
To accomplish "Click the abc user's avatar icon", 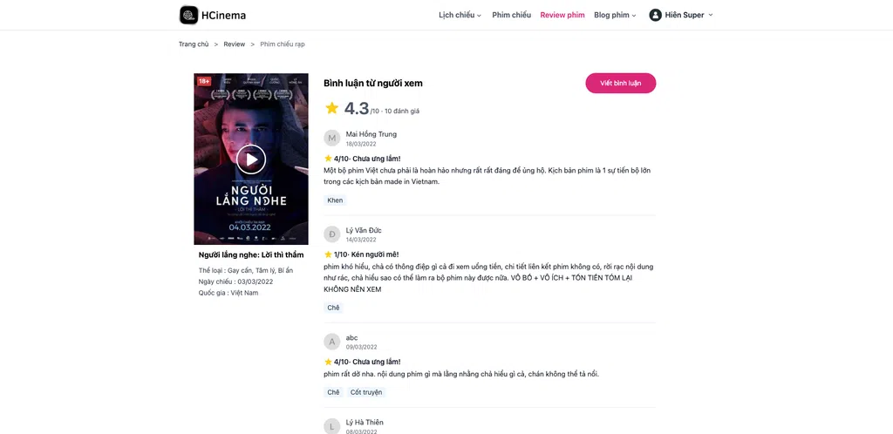I will point(332,342).
